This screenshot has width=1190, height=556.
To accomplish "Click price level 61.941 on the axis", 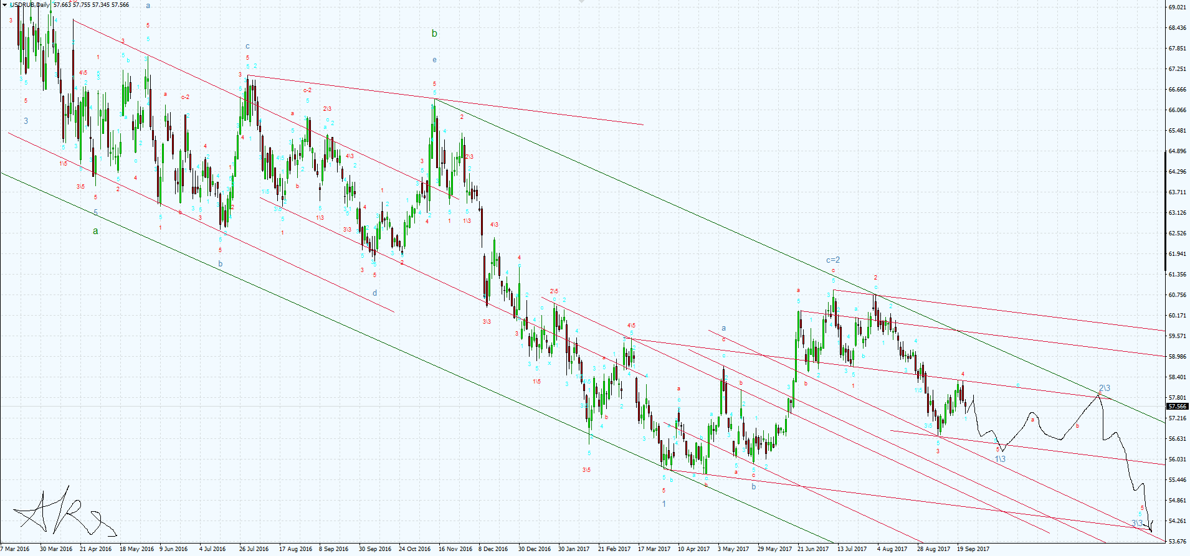I will pyautogui.click(x=1177, y=254).
